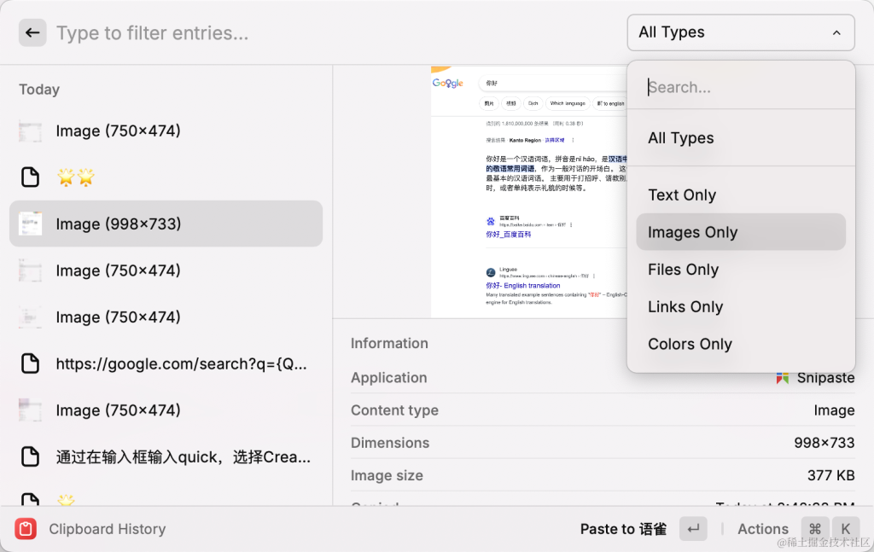Select Images Only filter
874x552 pixels.
click(x=741, y=232)
